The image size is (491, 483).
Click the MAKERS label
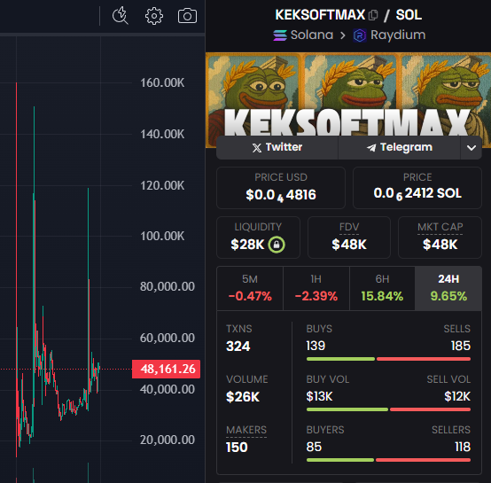pyautogui.click(x=246, y=430)
